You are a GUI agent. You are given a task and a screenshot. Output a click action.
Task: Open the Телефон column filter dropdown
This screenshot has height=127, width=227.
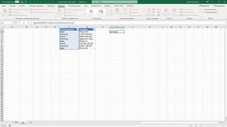tap(94, 29)
